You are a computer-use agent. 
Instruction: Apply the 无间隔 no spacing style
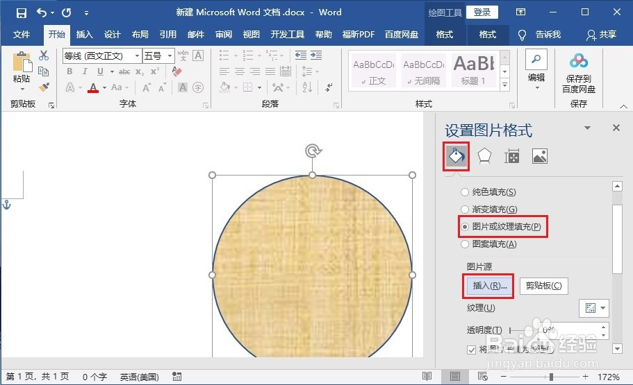(x=423, y=71)
